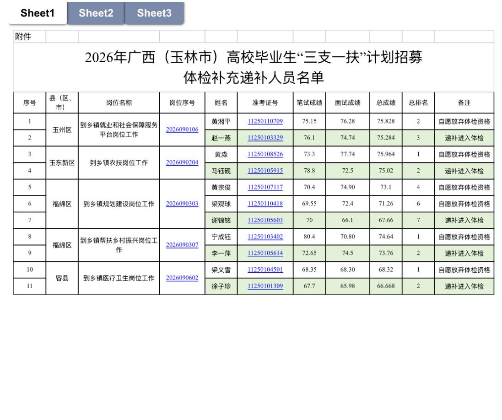502x420 pixels.
Task: Select the title 体检补充递补人员名单
Action: (x=254, y=78)
